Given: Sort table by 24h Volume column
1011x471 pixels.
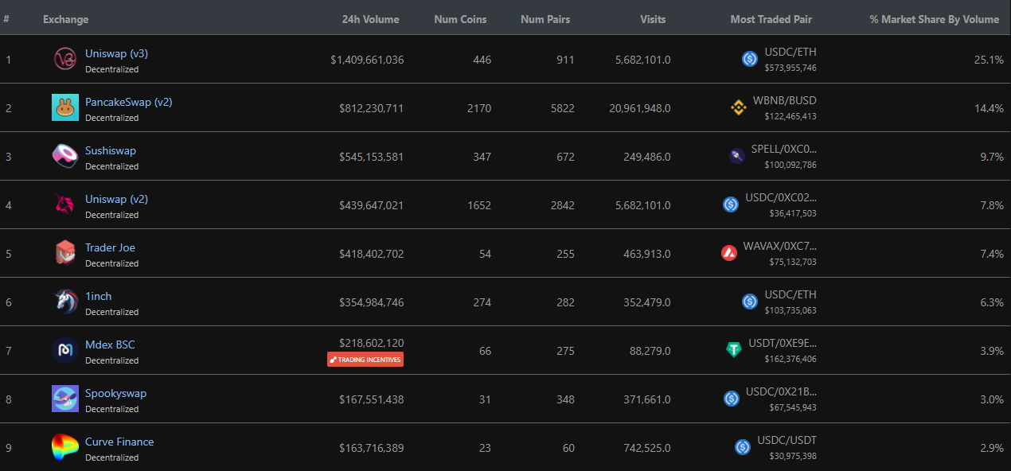Looking at the screenshot, I should coord(370,19).
